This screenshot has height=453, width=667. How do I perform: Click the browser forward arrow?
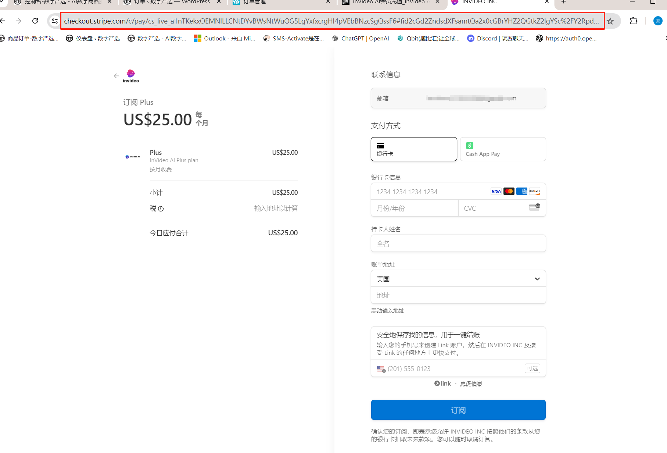point(18,21)
